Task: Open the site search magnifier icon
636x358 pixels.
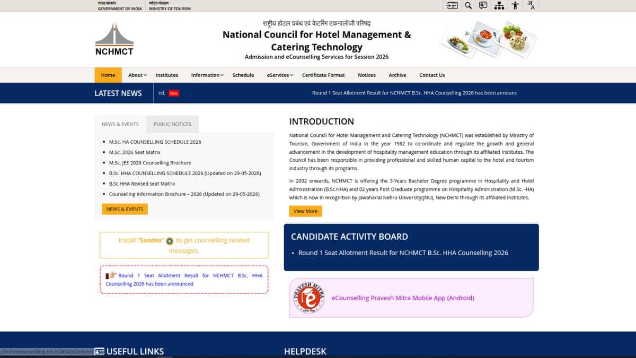Action: point(468,5)
